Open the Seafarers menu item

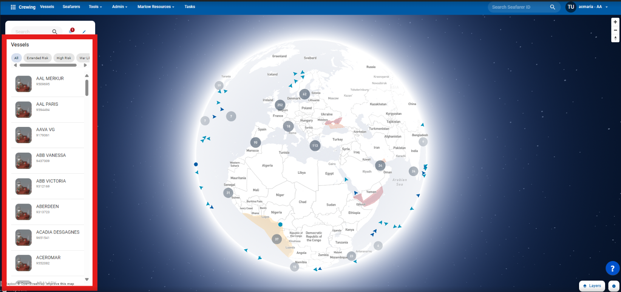[x=71, y=7]
